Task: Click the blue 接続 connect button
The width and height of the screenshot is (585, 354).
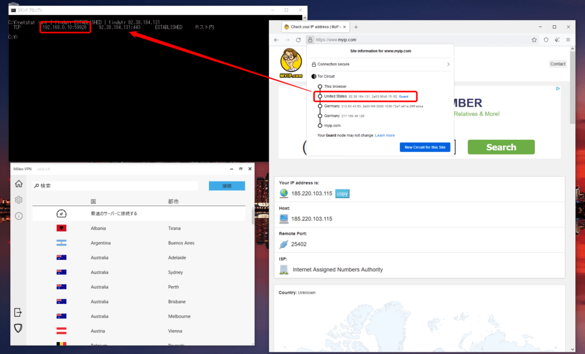Action: point(227,186)
